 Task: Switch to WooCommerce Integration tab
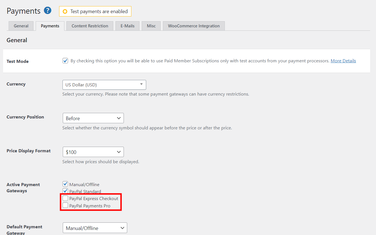(x=194, y=26)
